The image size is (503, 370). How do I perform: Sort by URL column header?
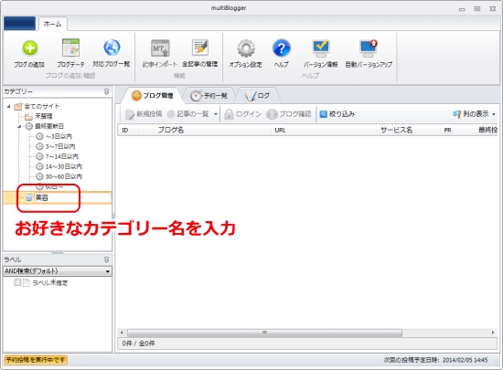[324, 130]
